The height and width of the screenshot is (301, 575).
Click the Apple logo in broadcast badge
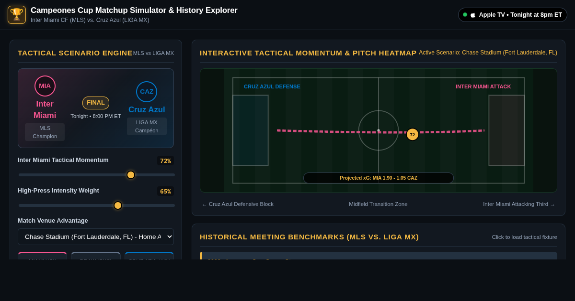click(x=473, y=15)
